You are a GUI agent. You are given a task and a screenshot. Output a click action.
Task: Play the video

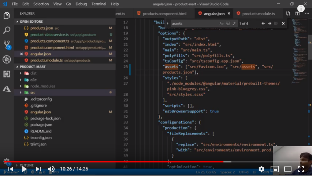point(24,169)
